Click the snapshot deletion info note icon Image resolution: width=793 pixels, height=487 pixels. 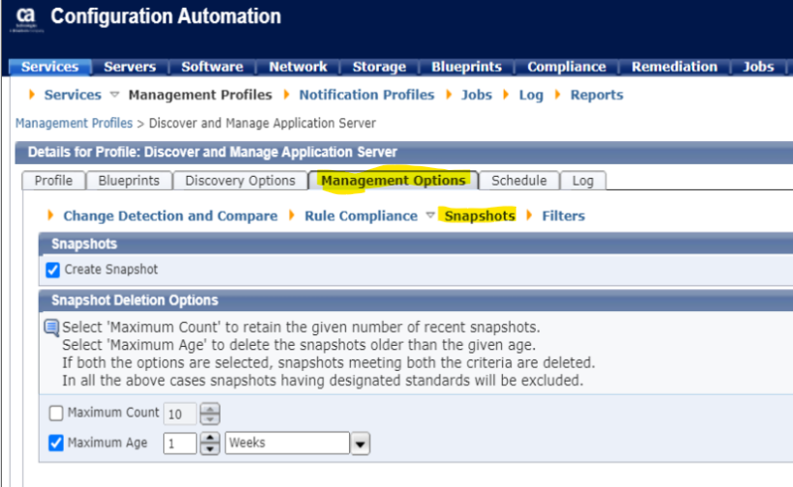[x=51, y=328]
